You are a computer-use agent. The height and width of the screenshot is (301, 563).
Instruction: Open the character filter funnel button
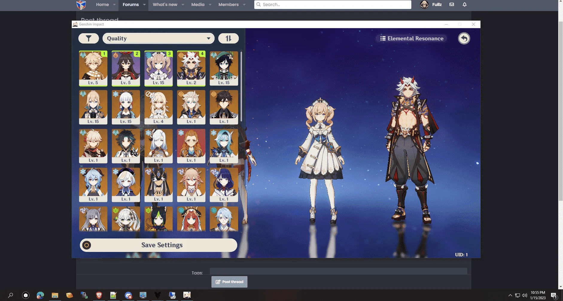89,38
